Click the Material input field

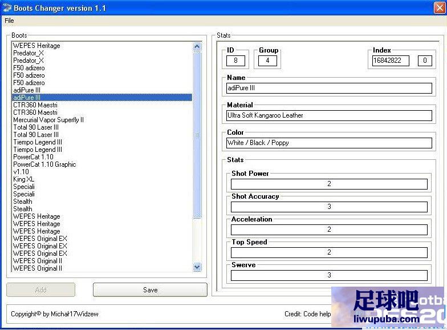coord(329,115)
